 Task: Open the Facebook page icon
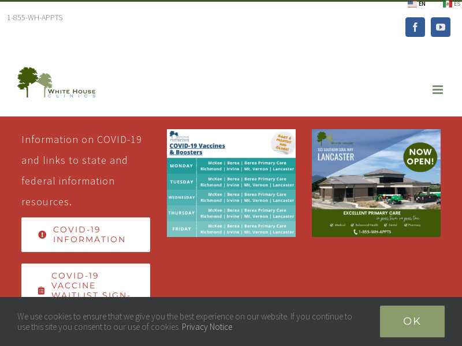click(x=415, y=27)
